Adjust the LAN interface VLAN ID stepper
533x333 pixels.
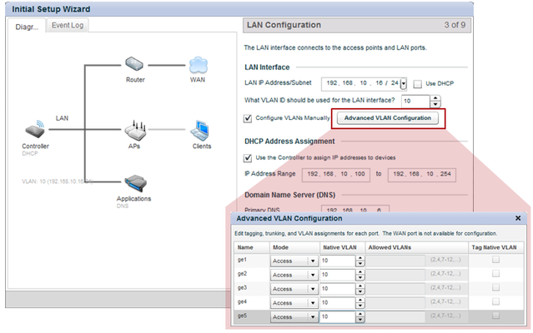point(435,101)
